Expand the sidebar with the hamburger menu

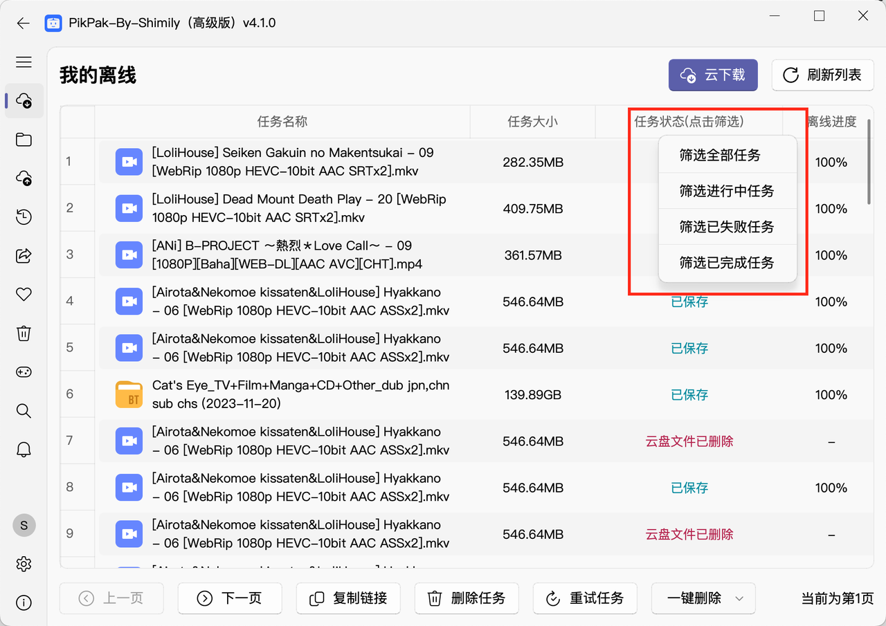[x=24, y=62]
